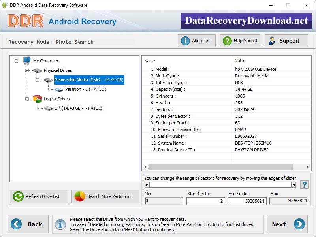
Task: Click the Back button
Action: (x=28, y=224)
